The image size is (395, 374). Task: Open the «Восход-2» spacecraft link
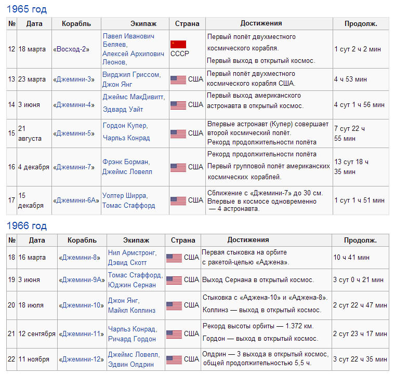(x=71, y=49)
